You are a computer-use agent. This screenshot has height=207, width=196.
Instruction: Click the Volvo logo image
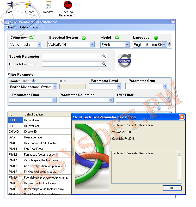coord(125,61)
